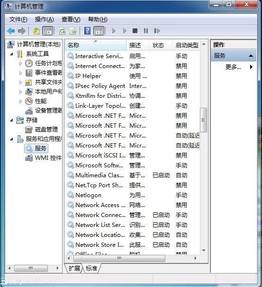Screen dimensions: 262x287
Task: Sort by the 名称 column header
Action: (x=96, y=45)
